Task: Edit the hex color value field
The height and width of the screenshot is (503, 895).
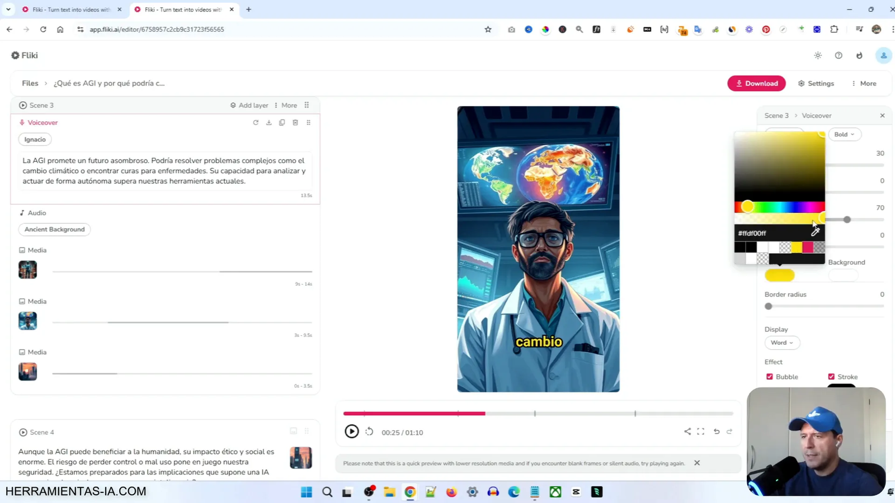Action: pyautogui.click(x=752, y=232)
